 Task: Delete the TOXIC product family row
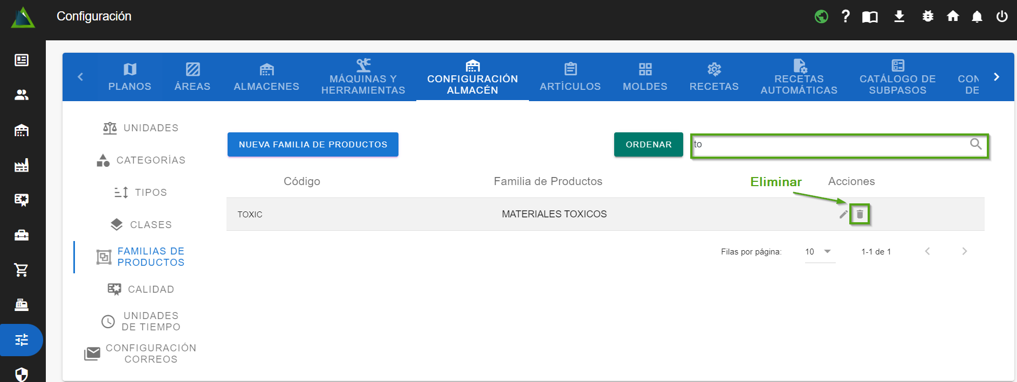coord(860,214)
